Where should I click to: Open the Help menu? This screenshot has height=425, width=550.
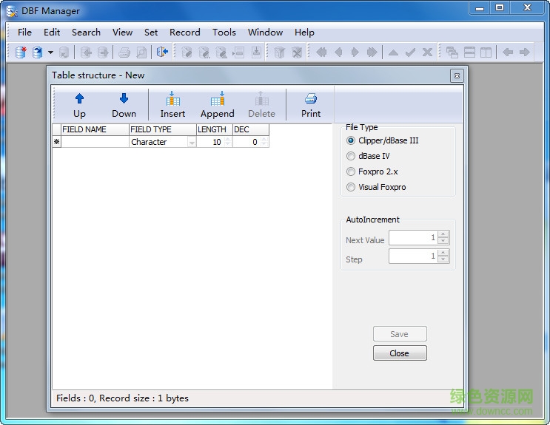[x=304, y=33]
